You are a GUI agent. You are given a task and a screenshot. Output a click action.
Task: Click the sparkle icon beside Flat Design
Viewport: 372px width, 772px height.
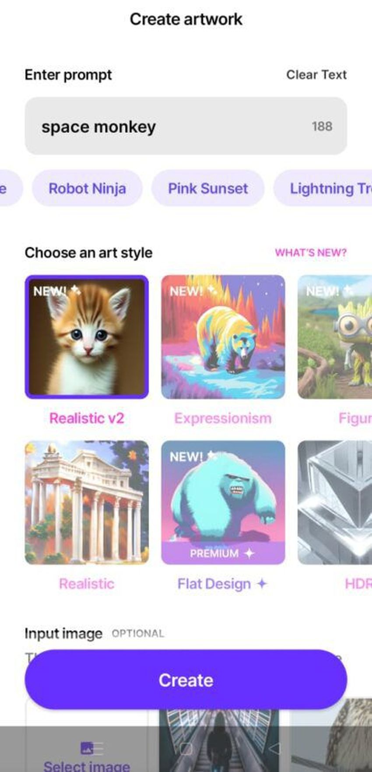[262, 584]
